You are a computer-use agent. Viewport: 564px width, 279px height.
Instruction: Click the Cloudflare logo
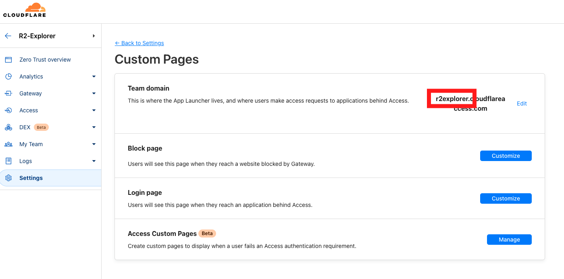point(25,10)
